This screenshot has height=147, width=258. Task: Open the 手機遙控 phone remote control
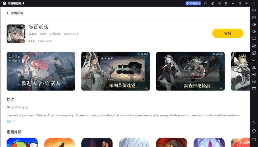point(193,3)
